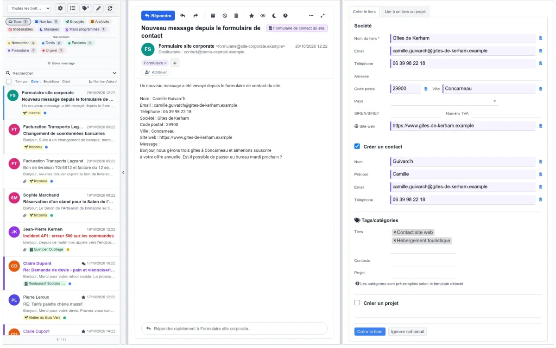Show Archivés folder
This screenshot has height=348, width=556.
[x=100, y=21]
